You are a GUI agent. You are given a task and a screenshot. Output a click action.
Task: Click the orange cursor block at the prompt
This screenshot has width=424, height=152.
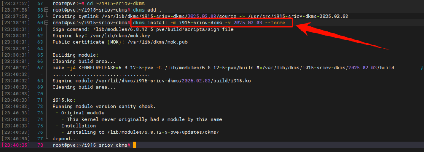coord(135,145)
